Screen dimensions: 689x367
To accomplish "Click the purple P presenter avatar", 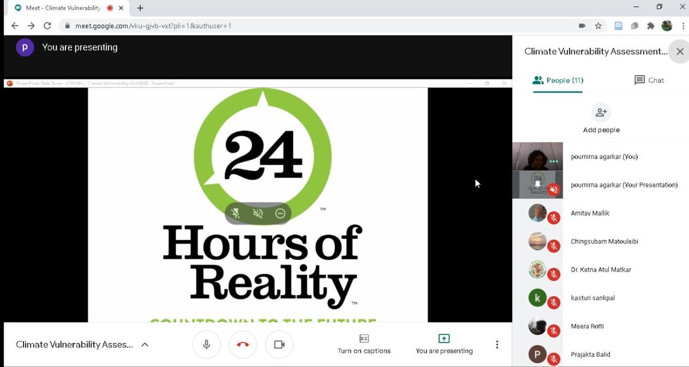I will click(25, 47).
